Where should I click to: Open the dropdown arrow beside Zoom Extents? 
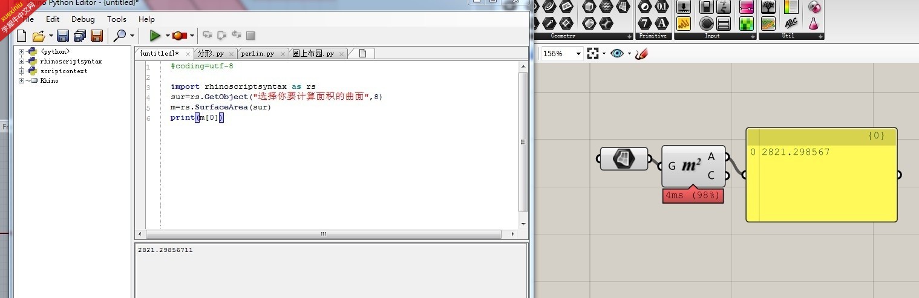604,53
